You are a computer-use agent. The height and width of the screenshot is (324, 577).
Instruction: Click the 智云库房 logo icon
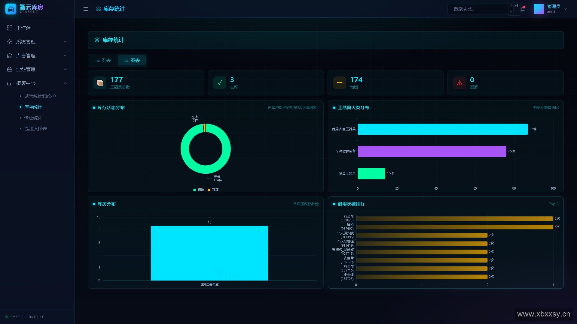(x=11, y=9)
